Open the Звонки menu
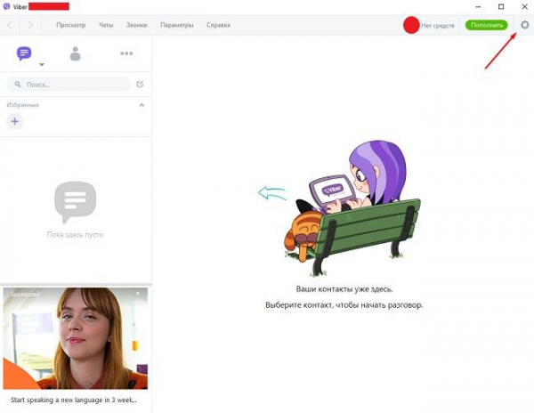534x413 pixels. tap(136, 25)
